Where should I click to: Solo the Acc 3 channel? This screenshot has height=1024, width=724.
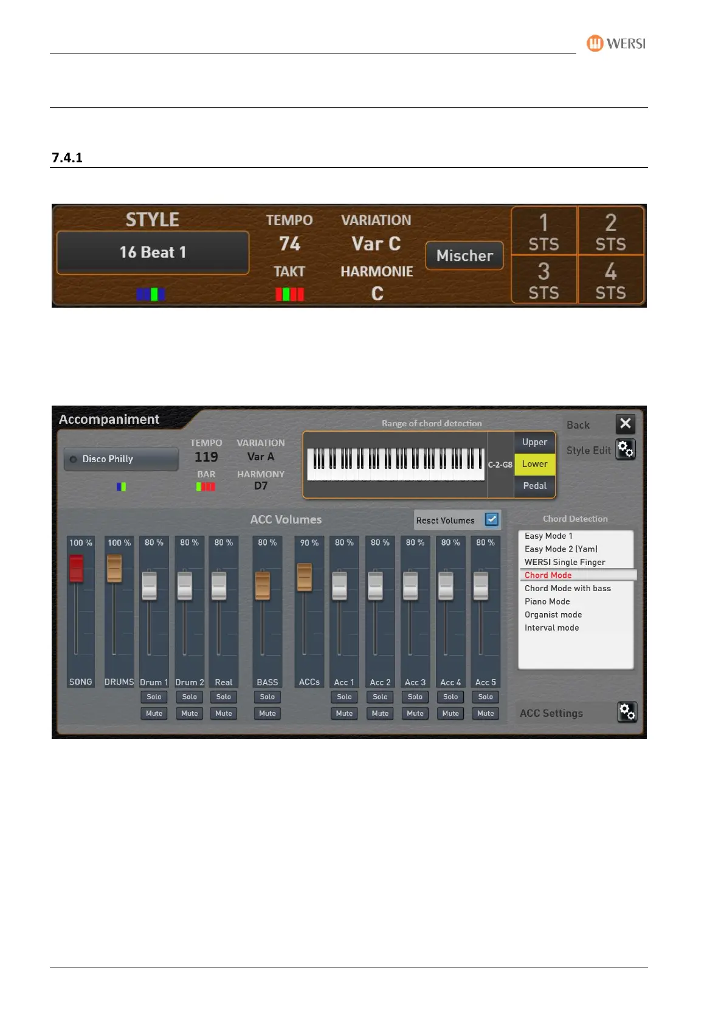point(415,697)
